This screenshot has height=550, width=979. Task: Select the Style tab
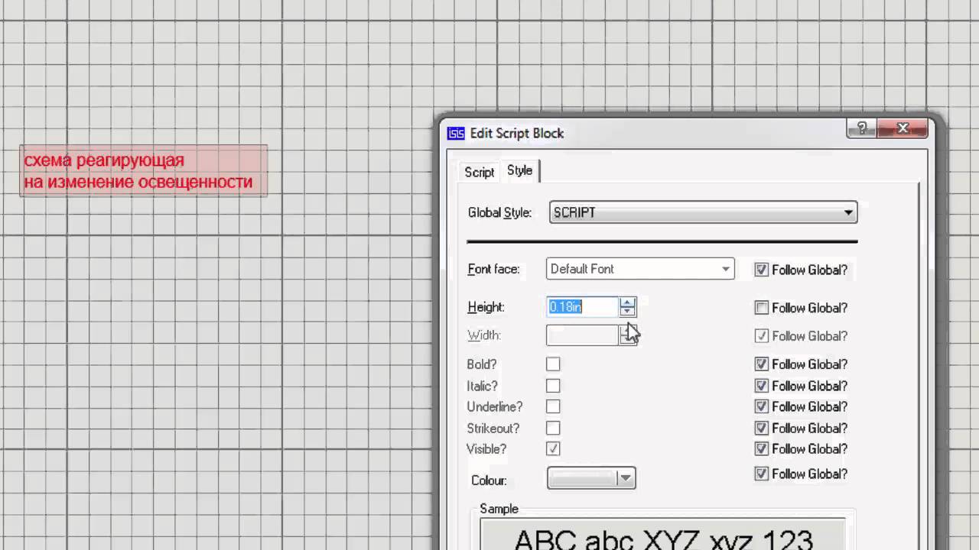point(520,171)
